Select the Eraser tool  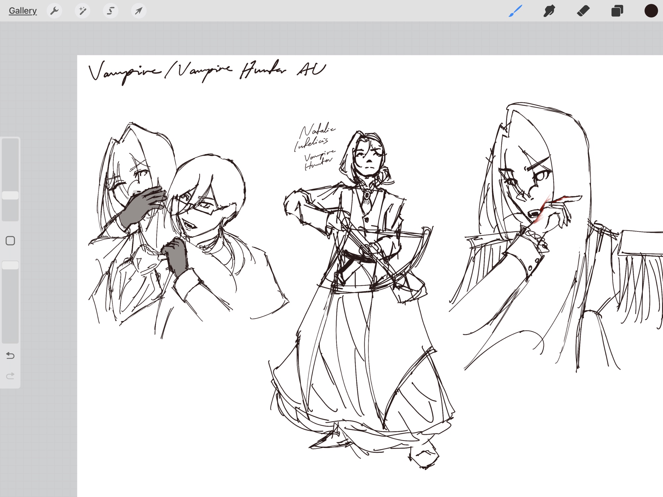point(583,11)
